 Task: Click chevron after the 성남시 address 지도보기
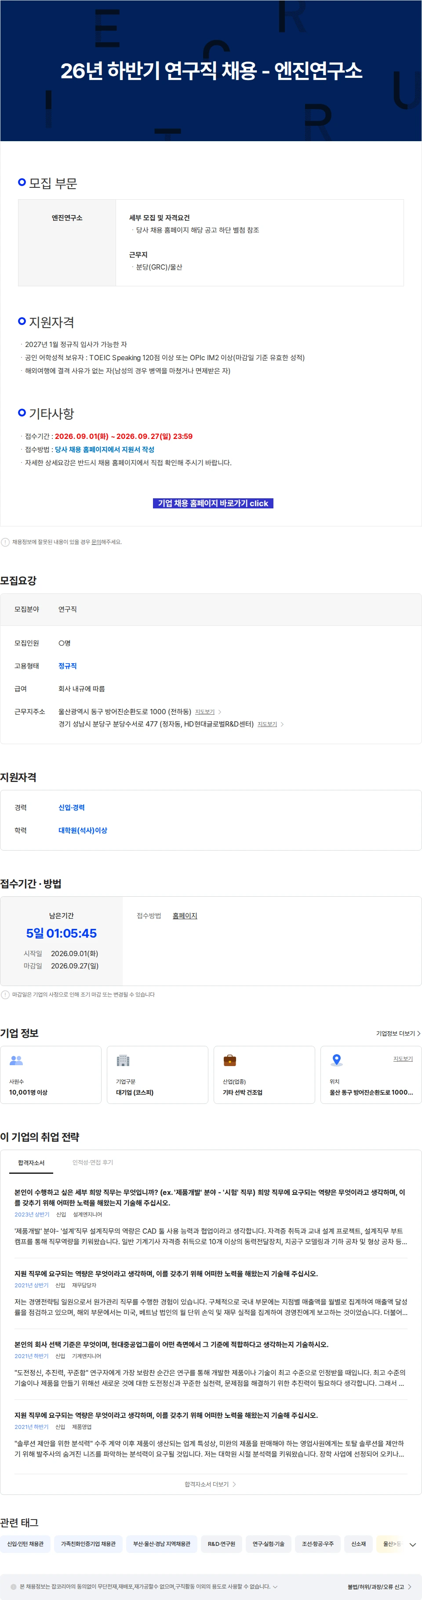[x=282, y=724]
